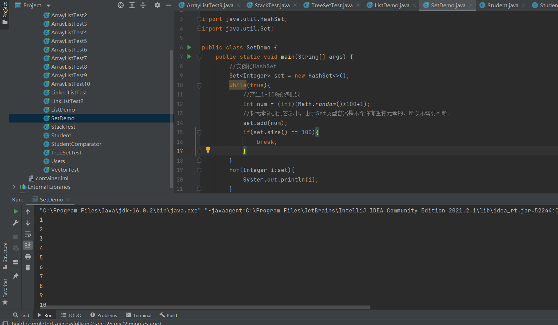This screenshot has width=558, height=325.
Task: Open the Project view dropdown
Action: click(48, 5)
